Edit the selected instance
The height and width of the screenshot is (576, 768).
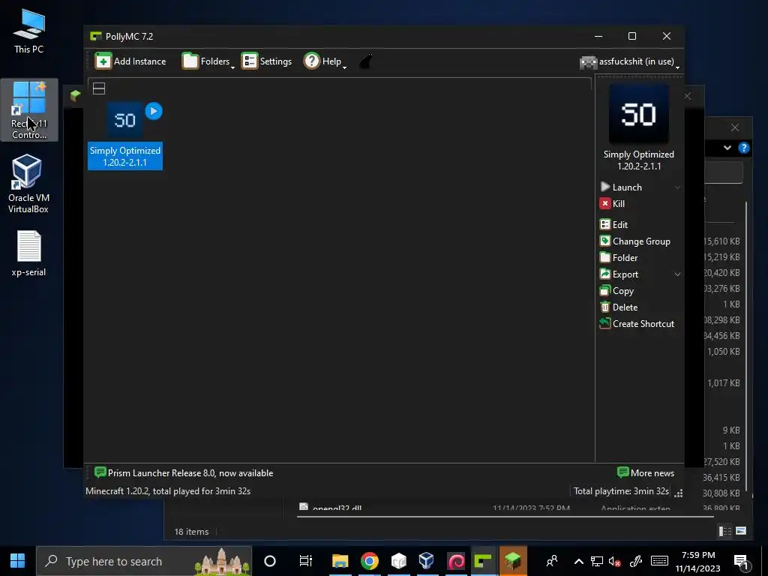pyautogui.click(x=613, y=225)
